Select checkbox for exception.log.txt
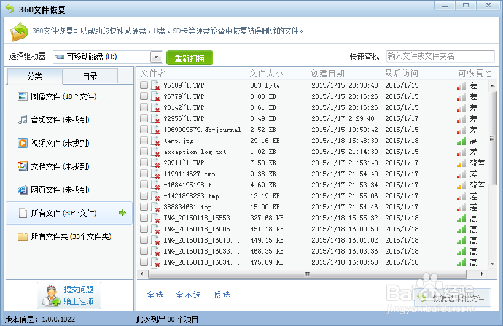Screen dimensions: 503x326 144,151
